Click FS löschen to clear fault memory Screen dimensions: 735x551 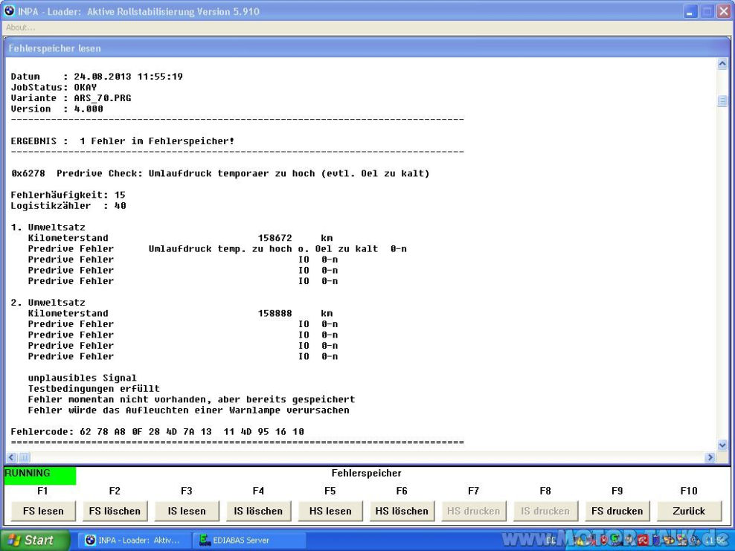point(115,511)
